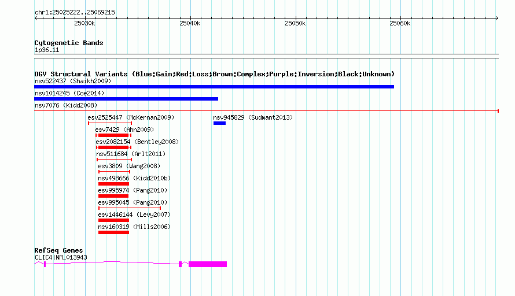Click the 25030k ruler tick label
The image size is (515, 296).
84,24
